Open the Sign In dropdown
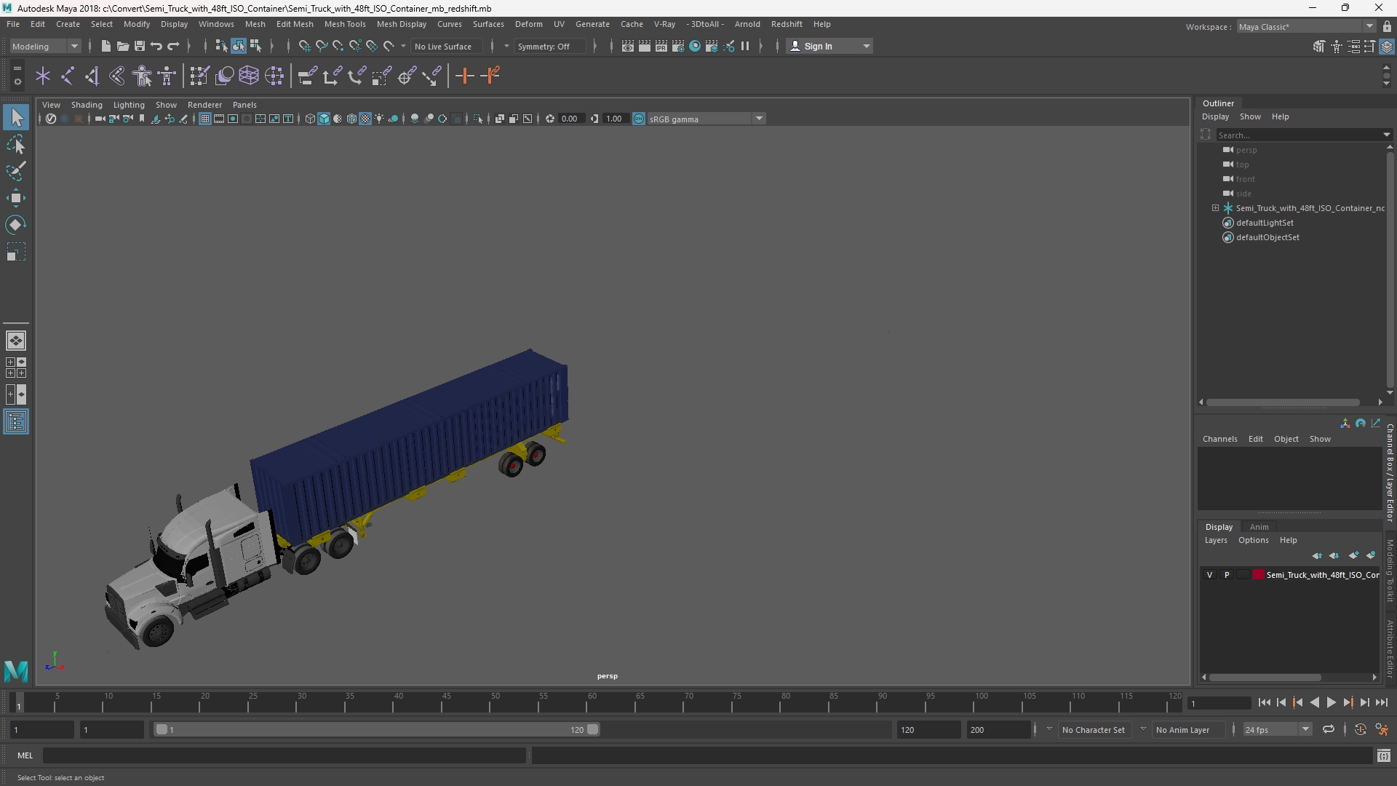Image resolution: width=1397 pixels, height=786 pixels. tap(829, 46)
